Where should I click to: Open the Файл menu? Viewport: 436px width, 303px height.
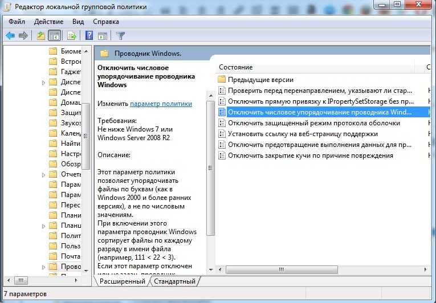[17, 22]
